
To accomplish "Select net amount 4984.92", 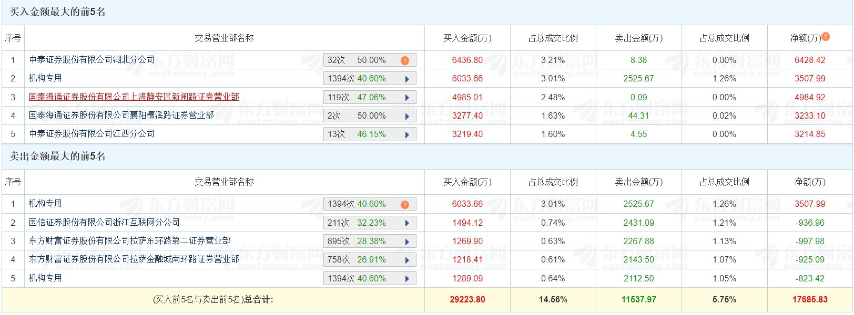I will pos(810,98).
